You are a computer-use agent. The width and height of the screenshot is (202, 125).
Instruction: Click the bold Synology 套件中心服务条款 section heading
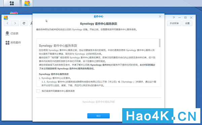pyautogui.click(x=54, y=74)
